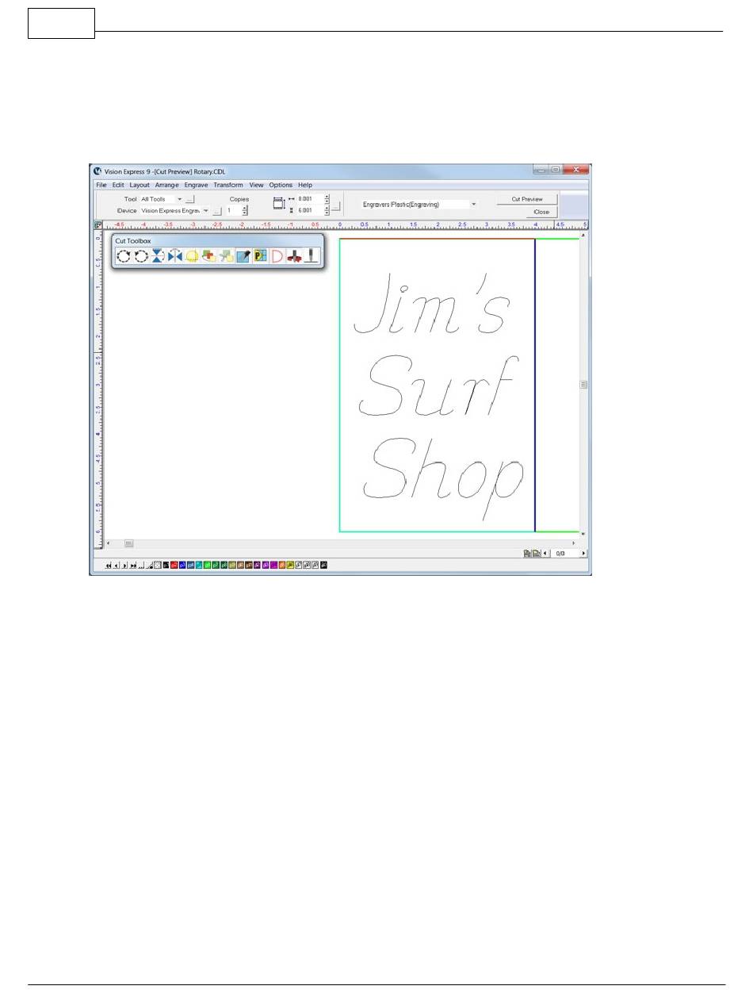Click next page arrow beside 0/0
The image size is (753, 1005).
point(583,553)
